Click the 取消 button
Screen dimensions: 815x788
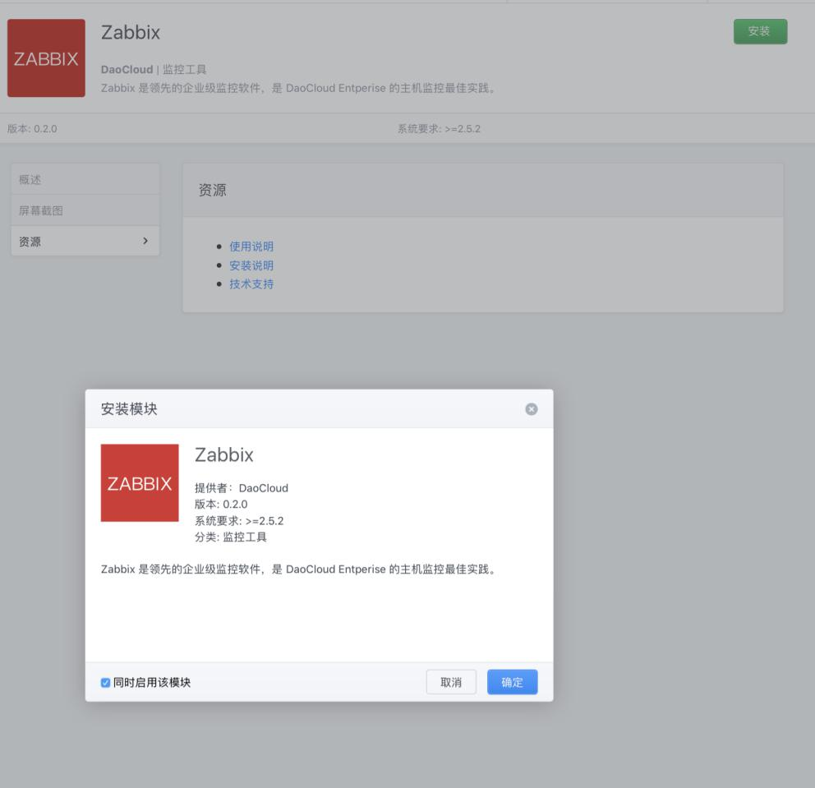tap(451, 682)
